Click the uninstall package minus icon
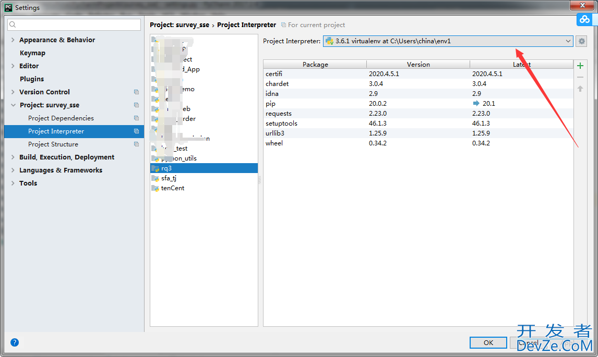The width and height of the screenshot is (598, 357). click(580, 77)
